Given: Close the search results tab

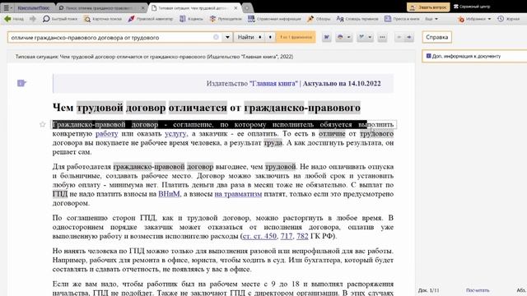Looking at the screenshot, I should coord(143,7).
